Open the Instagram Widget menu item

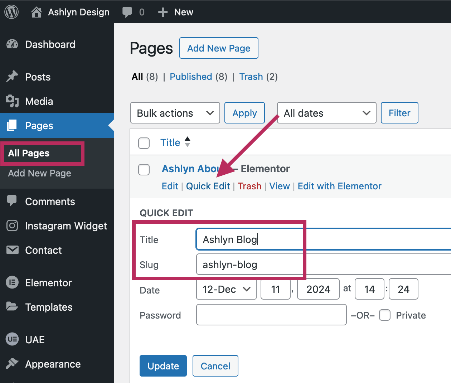(x=12, y=226)
